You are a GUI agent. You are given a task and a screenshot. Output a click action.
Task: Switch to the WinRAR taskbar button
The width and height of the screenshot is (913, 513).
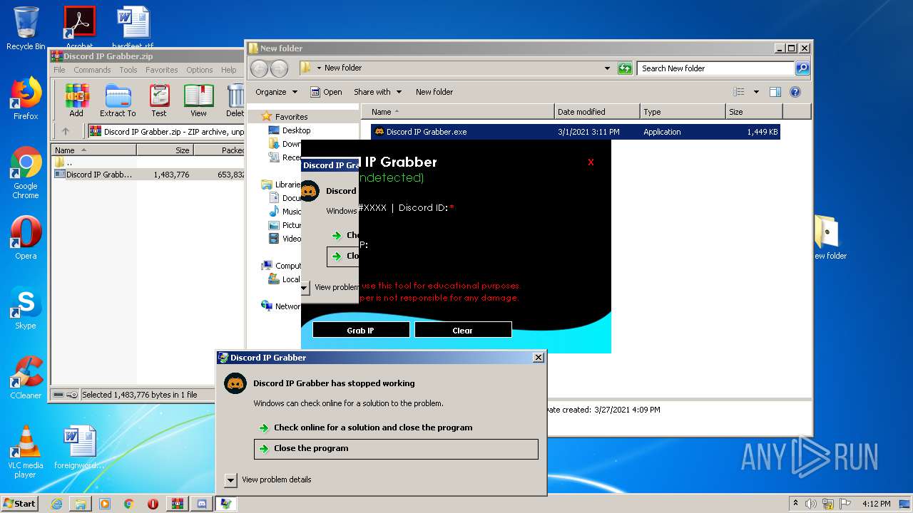(177, 504)
